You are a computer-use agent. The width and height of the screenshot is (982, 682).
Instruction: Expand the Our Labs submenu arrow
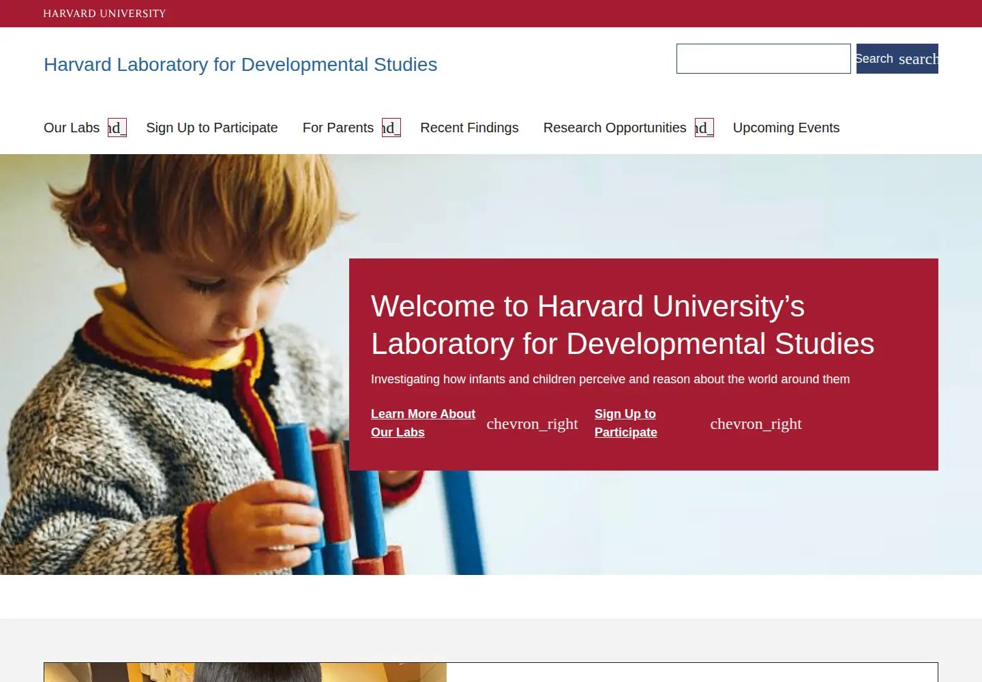[117, 128]
